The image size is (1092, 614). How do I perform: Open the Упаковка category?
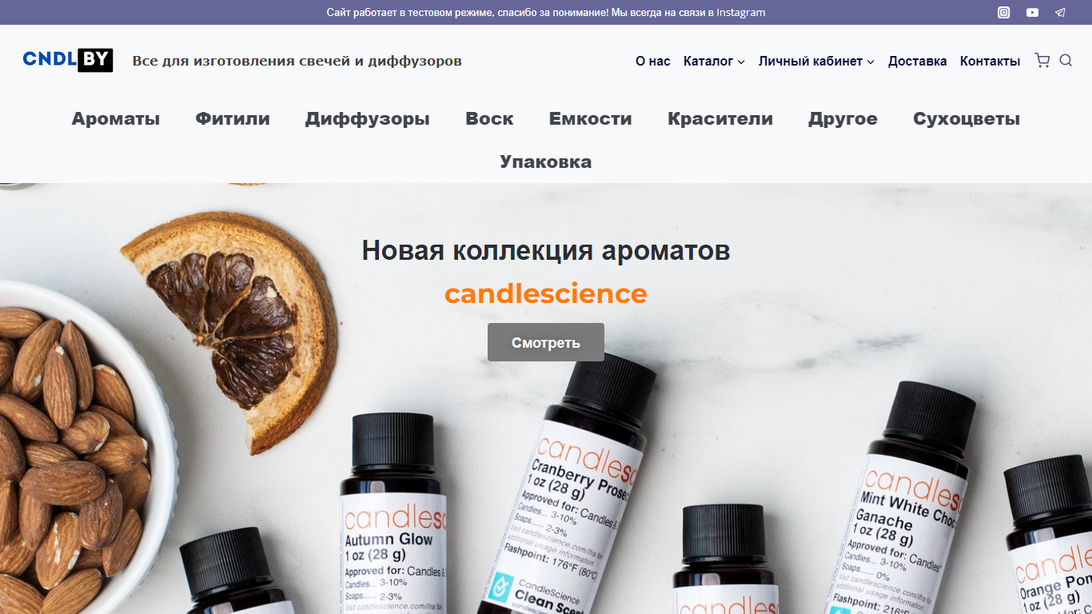[546, 162]
